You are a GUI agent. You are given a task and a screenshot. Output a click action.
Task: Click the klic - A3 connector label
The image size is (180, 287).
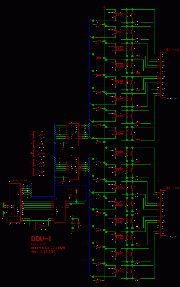pyautogui.click(x=171, y=188)
